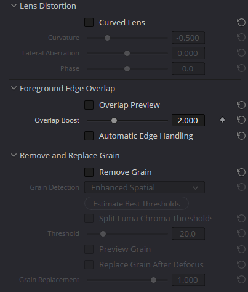Open the Grain Detection dropdown

145,187
